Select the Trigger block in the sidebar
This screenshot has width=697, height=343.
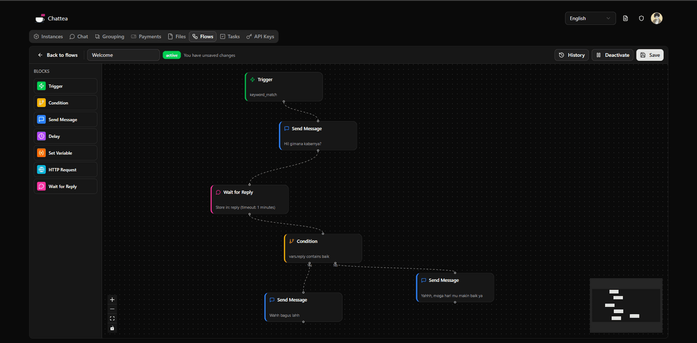tap(65, 85)
